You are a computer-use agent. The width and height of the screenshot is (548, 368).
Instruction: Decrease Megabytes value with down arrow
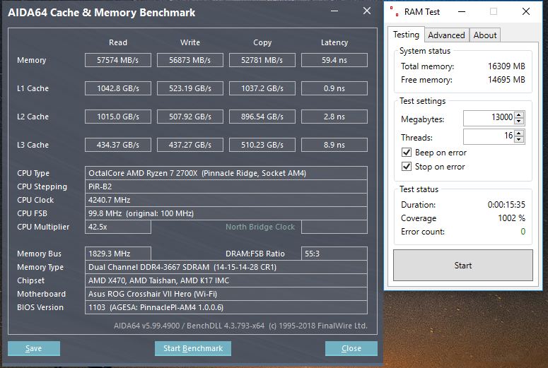pyautogui.click(x=519, y=121)
